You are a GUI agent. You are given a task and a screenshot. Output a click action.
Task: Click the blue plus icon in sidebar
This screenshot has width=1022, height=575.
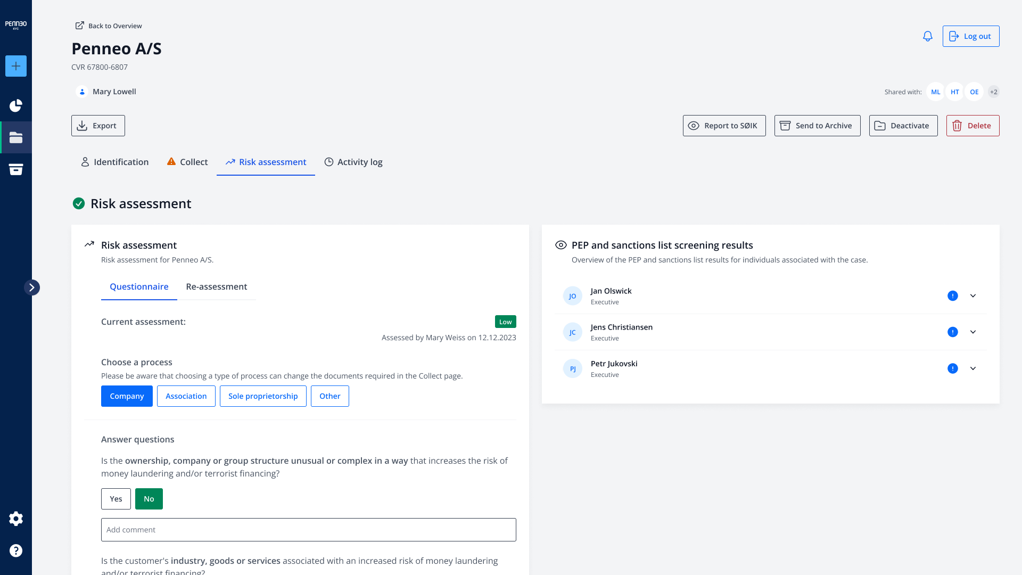(x=16, y=66)
